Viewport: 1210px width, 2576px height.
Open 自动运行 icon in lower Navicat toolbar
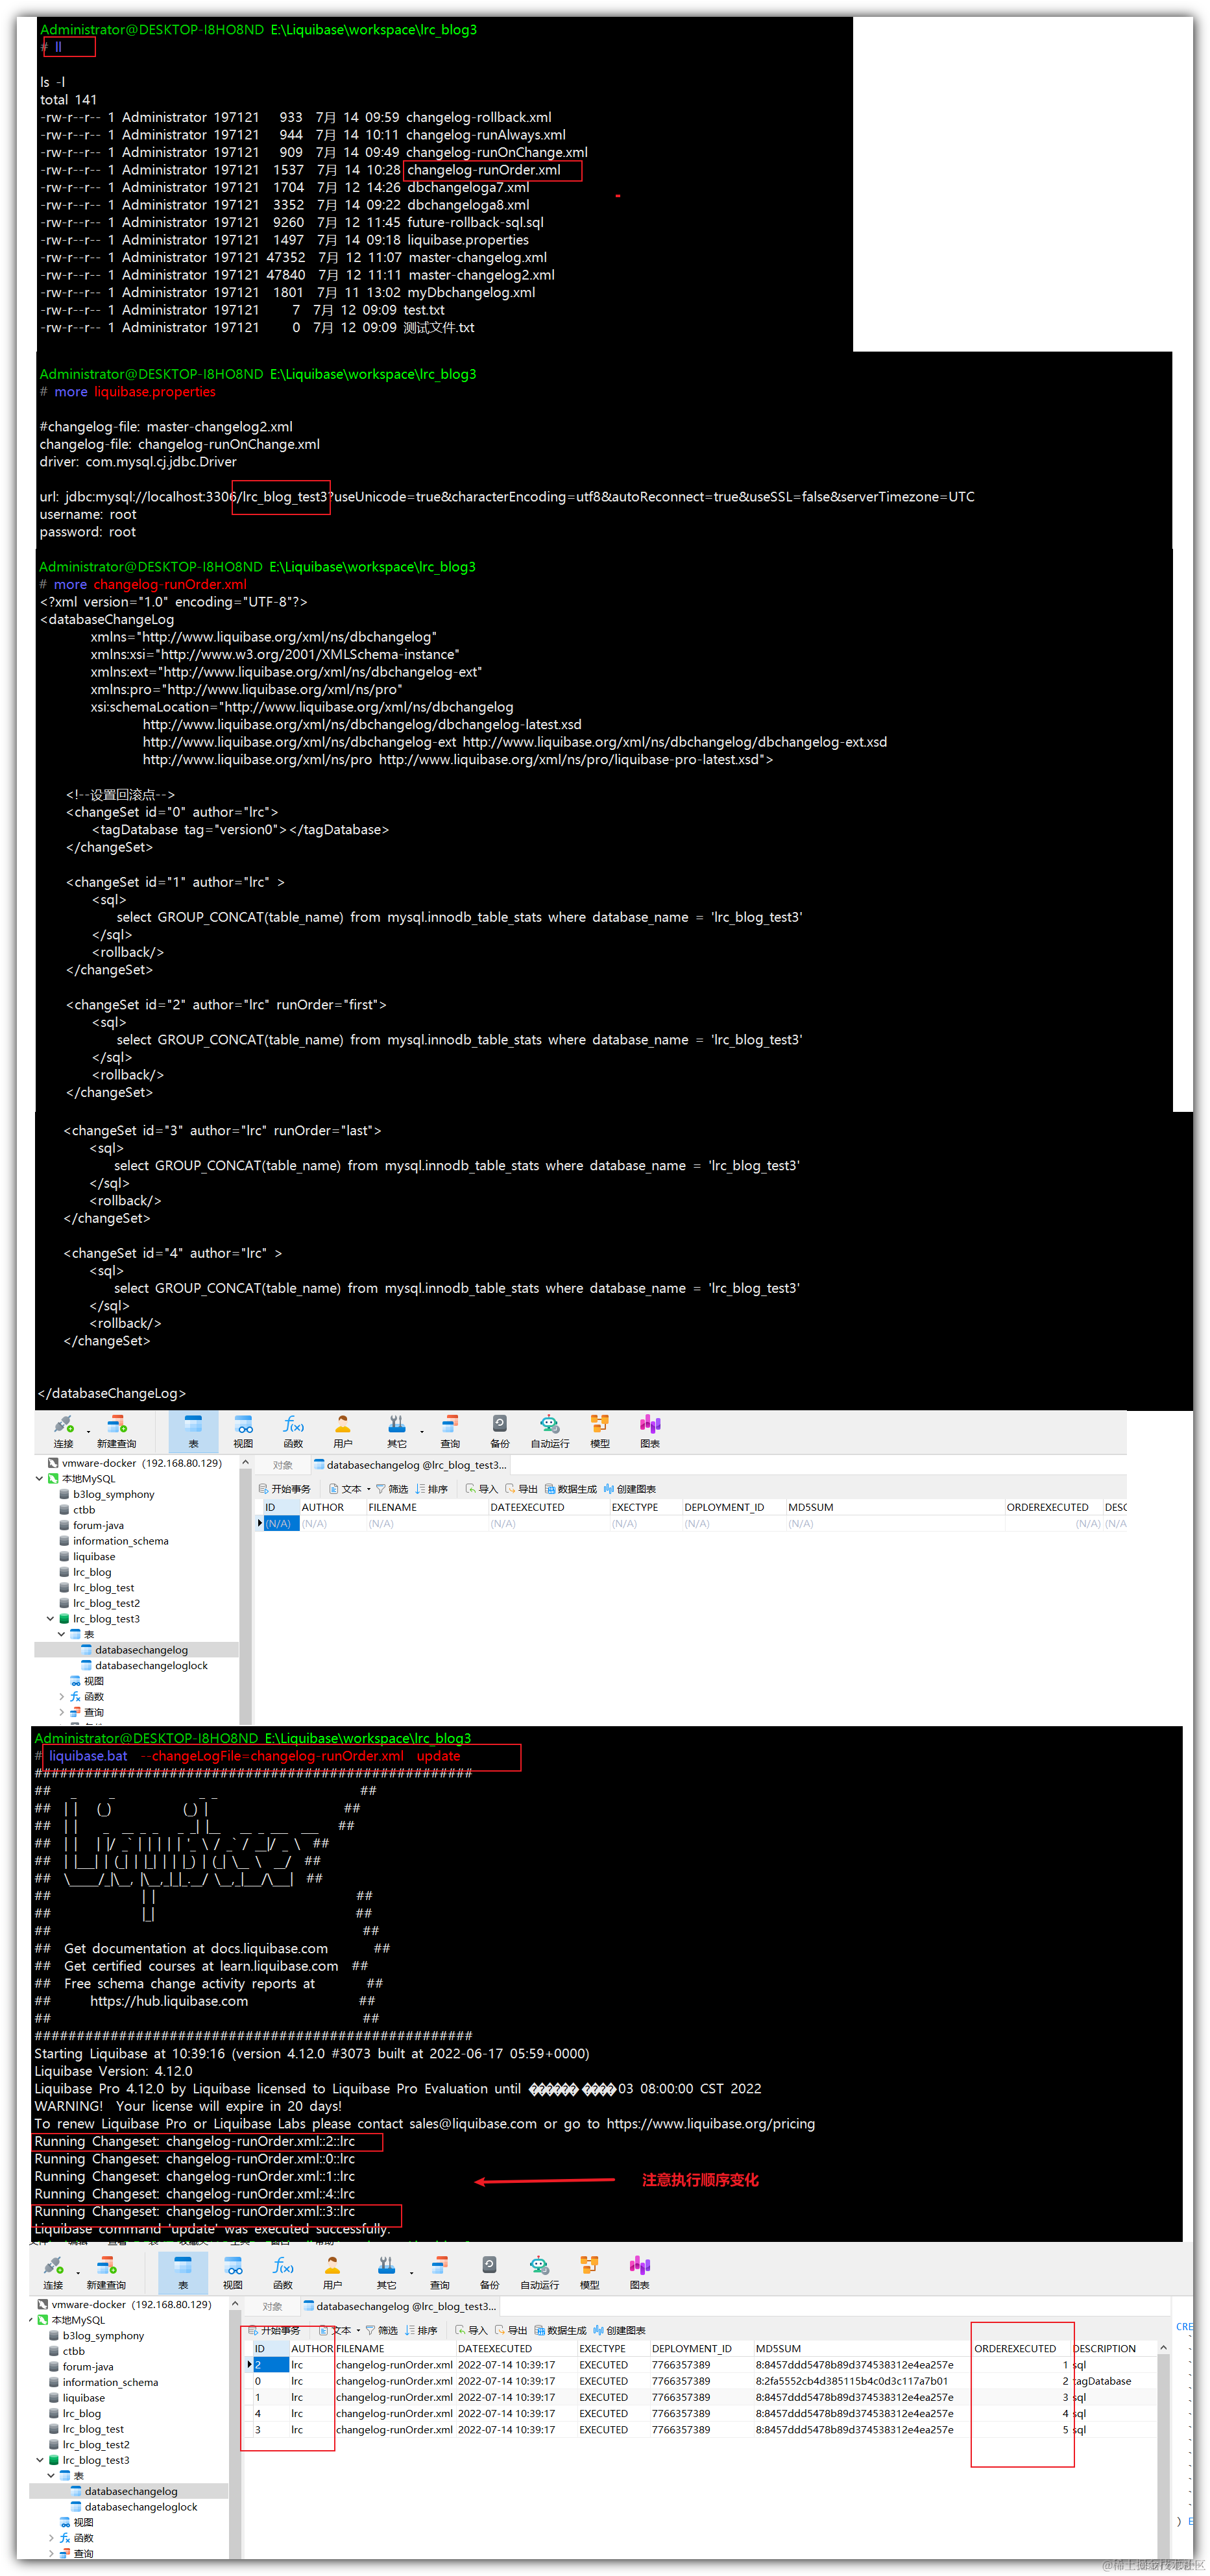coord(540,2272)
